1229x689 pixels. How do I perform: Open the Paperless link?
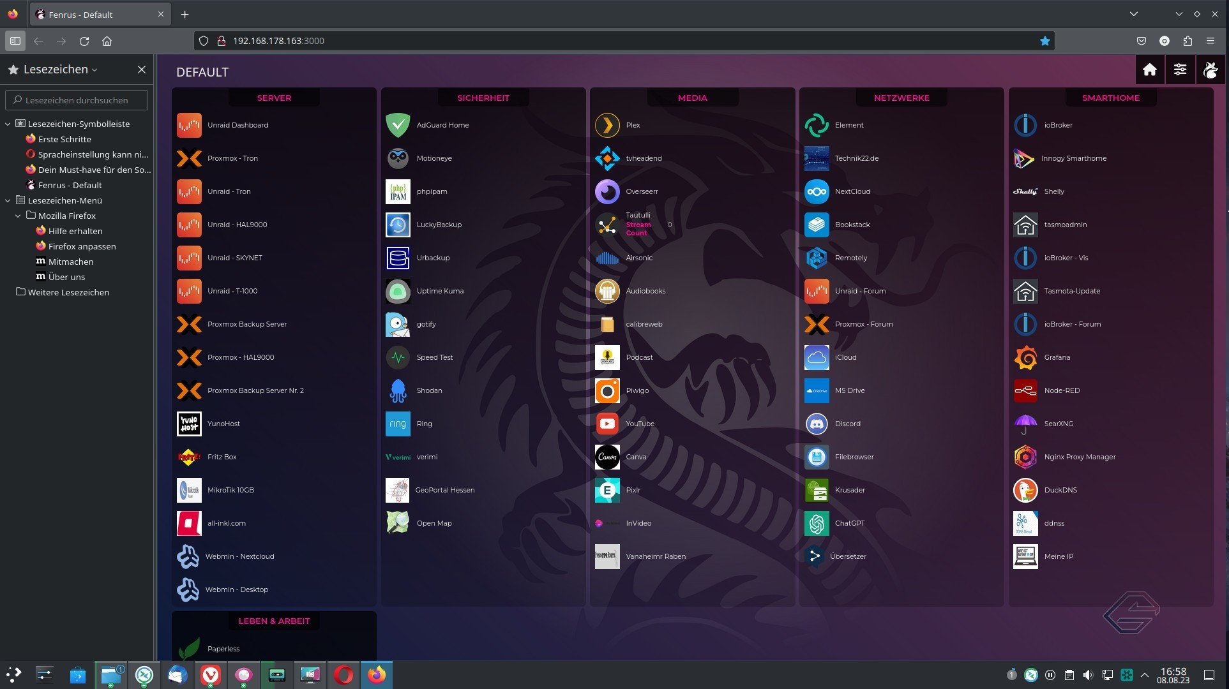(x=223, y=649)
